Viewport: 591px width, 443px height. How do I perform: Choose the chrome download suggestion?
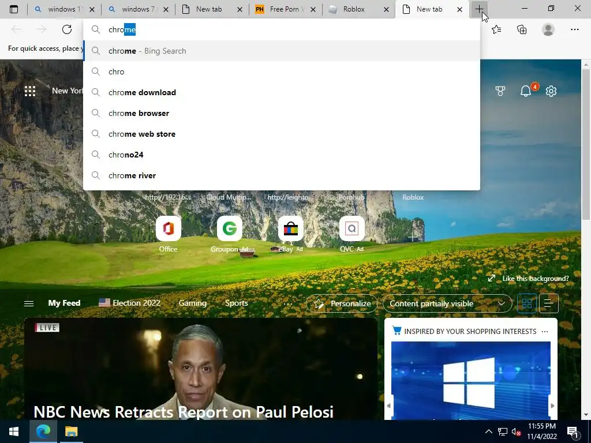[x=282, y=92]
